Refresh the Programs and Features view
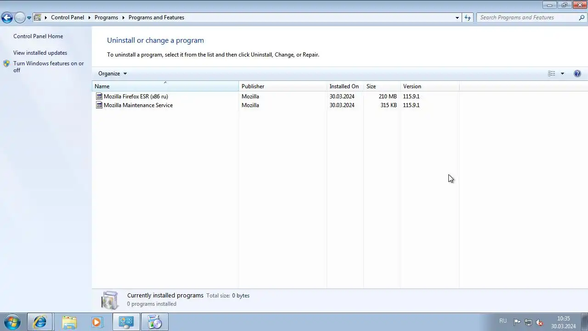588x331 pixels. (468, 17)
